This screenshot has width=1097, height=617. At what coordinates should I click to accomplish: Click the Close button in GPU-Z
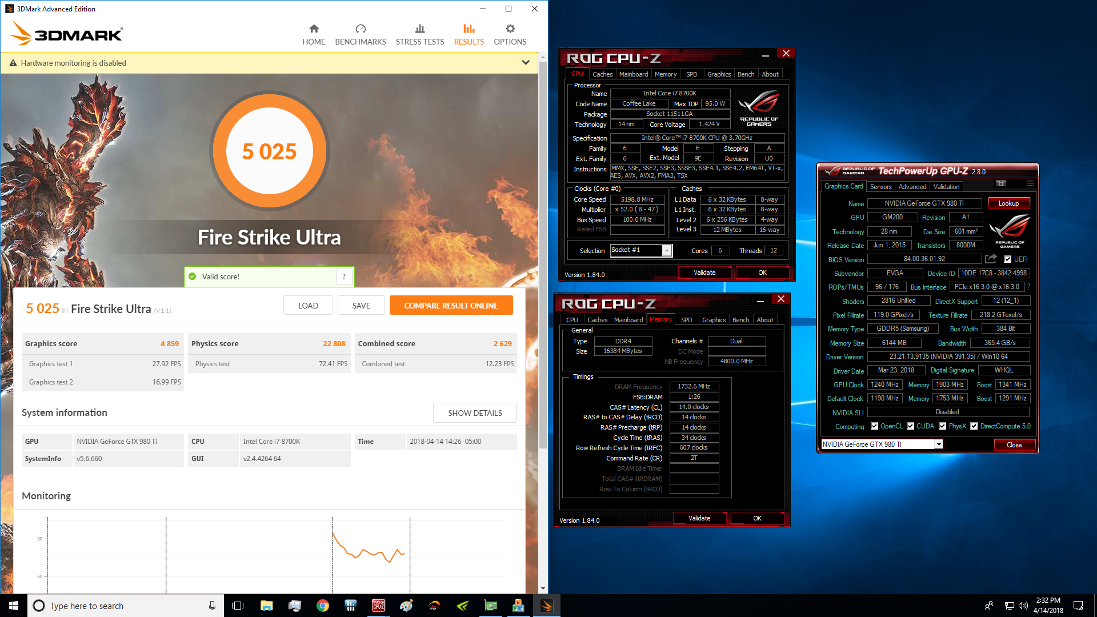pos(1014,444)
